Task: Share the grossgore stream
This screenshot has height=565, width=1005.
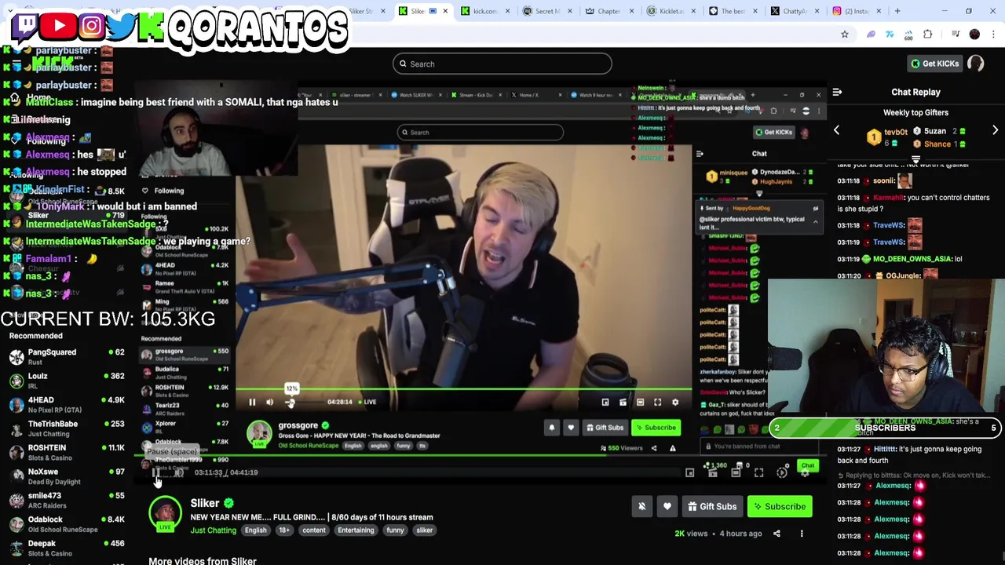Action: 654,448
